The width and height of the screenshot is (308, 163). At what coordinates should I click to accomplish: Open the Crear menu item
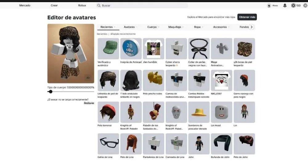(54, 6)
